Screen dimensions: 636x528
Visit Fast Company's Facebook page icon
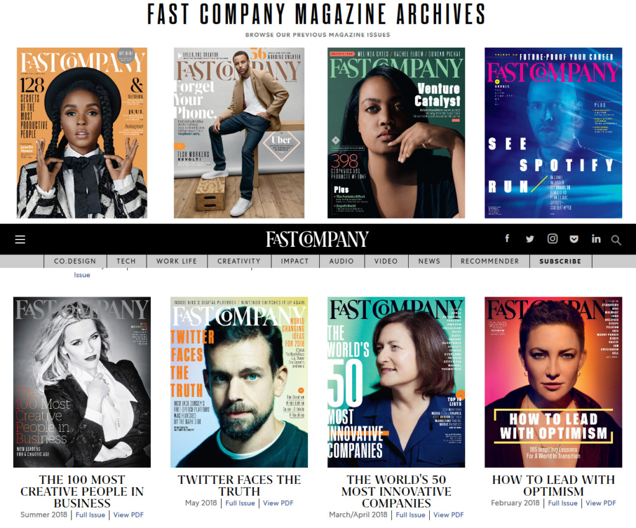(507, 238)
